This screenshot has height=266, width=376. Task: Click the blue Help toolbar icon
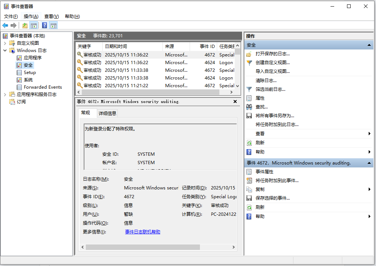point(44,25)
